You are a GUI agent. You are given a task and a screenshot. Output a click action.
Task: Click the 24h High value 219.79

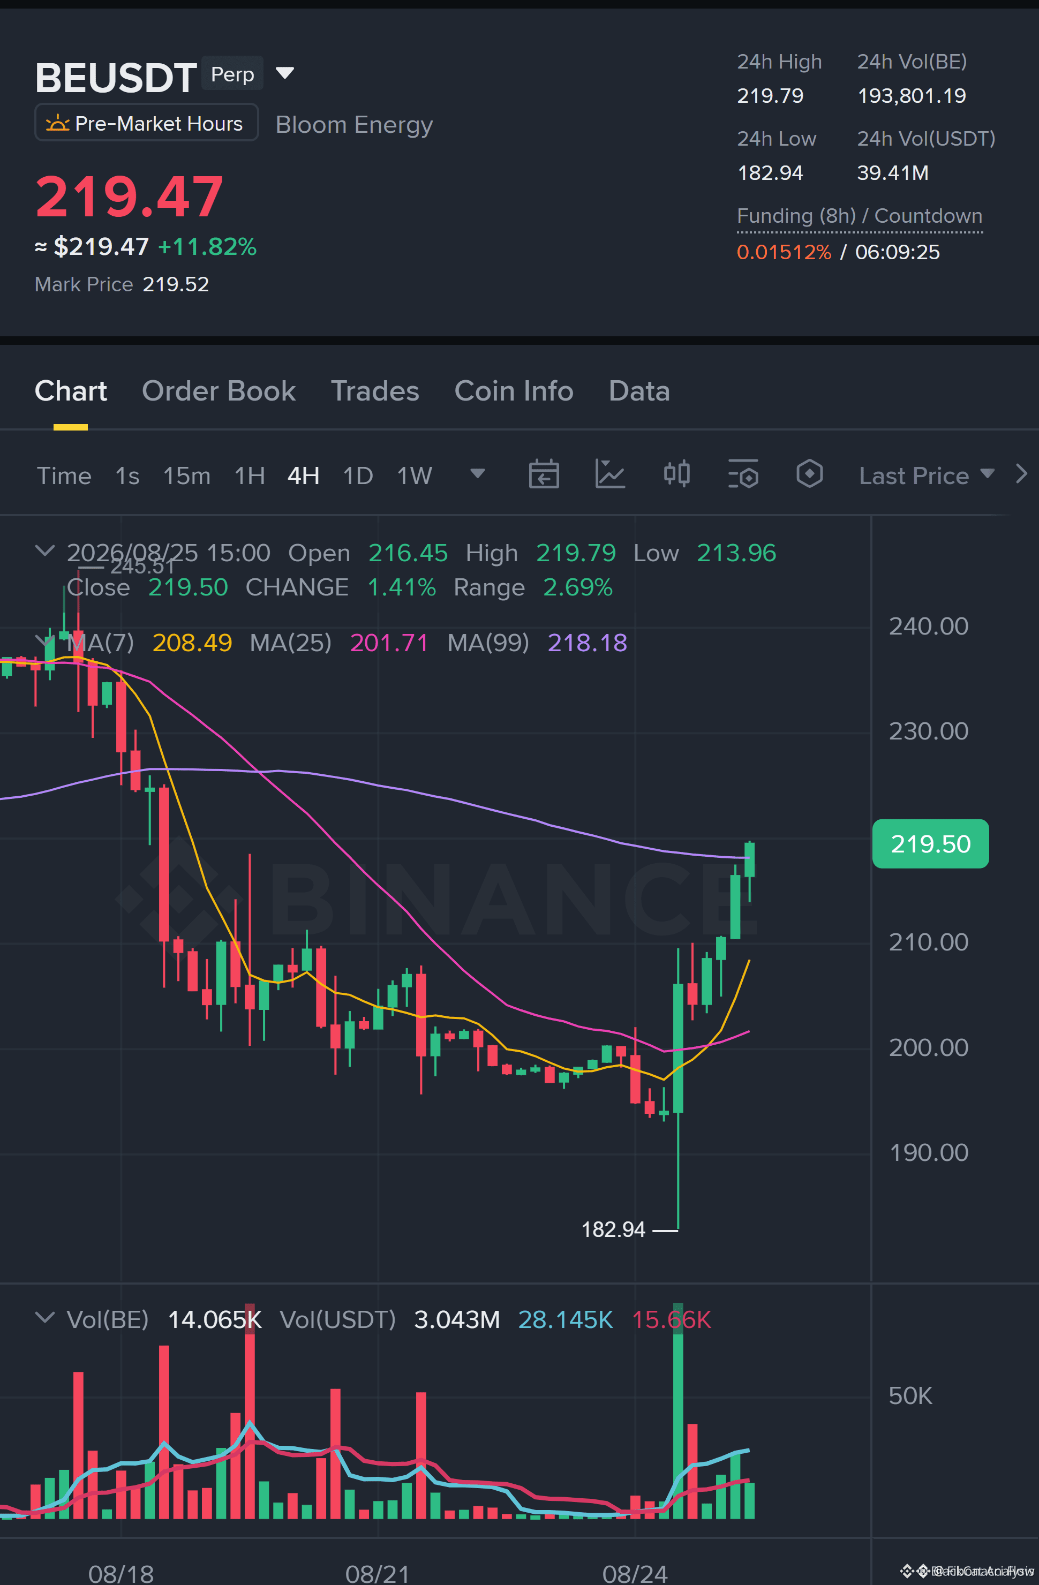click(770, 96)
